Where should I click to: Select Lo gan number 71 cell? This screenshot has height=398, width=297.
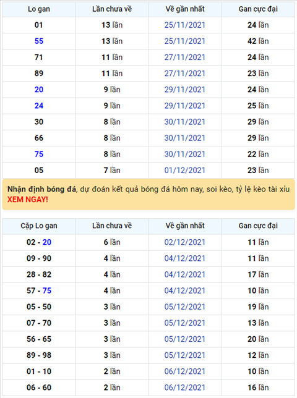click(x=39, y=57)
